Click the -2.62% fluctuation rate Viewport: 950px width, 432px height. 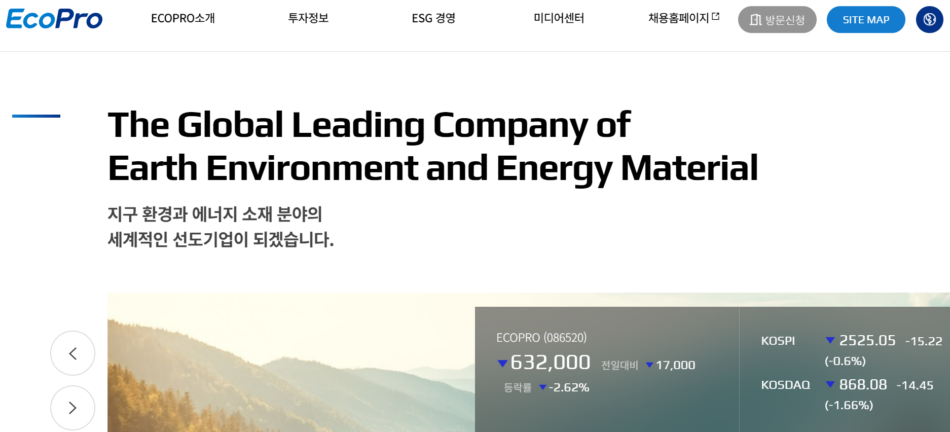[x=569, y=387]
